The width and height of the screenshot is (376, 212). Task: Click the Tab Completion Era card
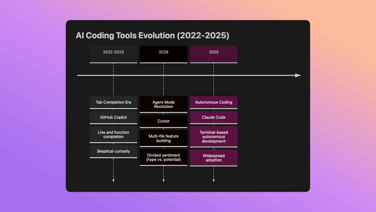click(x=113, y=102)
